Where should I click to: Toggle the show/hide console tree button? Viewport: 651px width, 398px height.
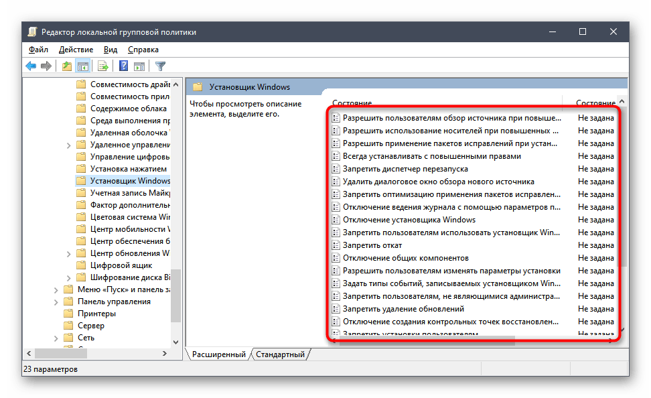[83, 66]
